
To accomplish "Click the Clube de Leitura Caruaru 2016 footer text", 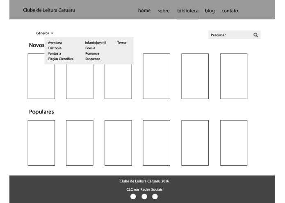I will click(144, 181).
